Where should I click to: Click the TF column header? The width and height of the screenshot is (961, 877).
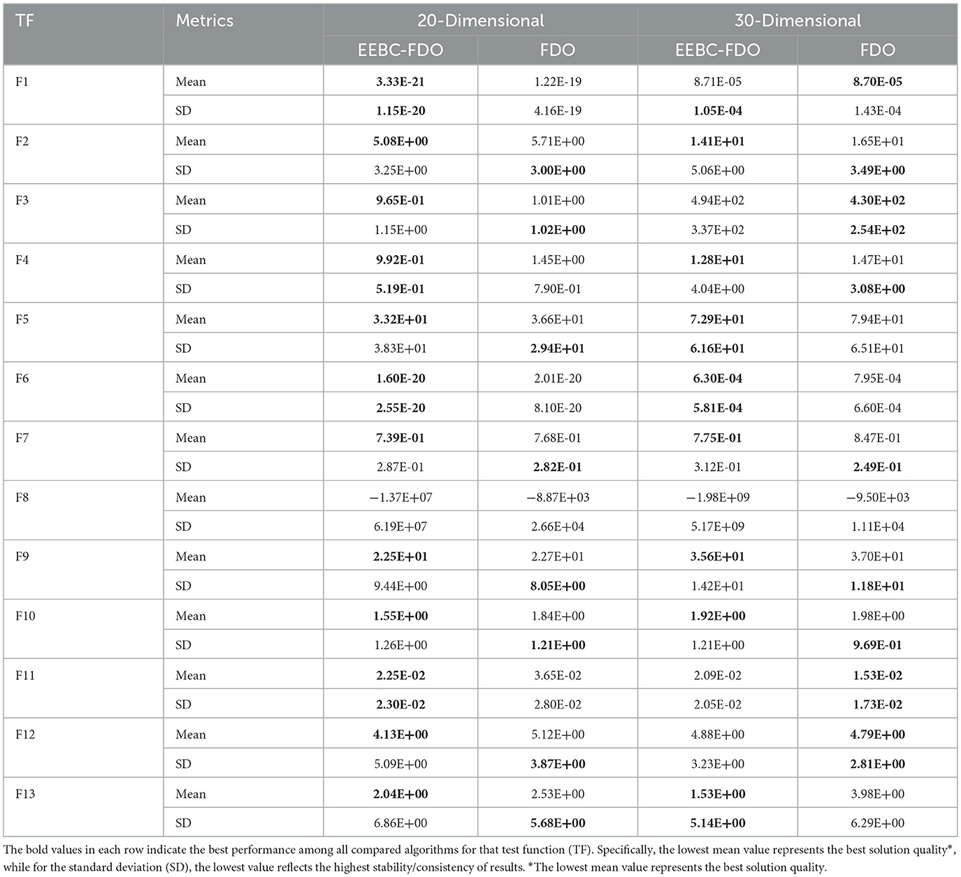tap(25, 20)
